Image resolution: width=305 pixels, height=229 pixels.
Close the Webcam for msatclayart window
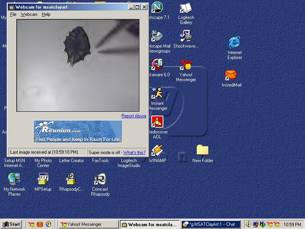pyautogui.click(x=144, y=7)
